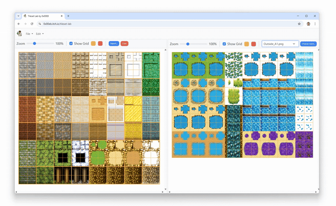The image size is (336, 206).
Task: Open the Chrome three-dot menu
Action: point(315,24)
